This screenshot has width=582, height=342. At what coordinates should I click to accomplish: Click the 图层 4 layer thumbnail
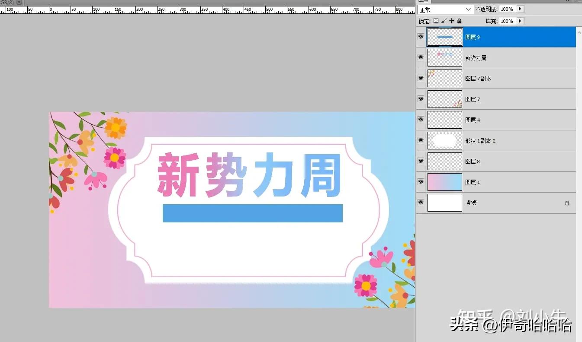(x=444, y=120)
